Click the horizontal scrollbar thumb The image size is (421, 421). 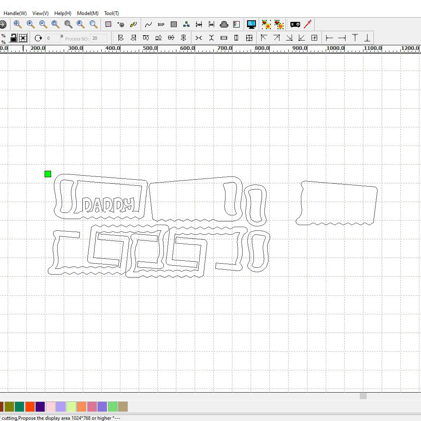(x=363, y=396)
